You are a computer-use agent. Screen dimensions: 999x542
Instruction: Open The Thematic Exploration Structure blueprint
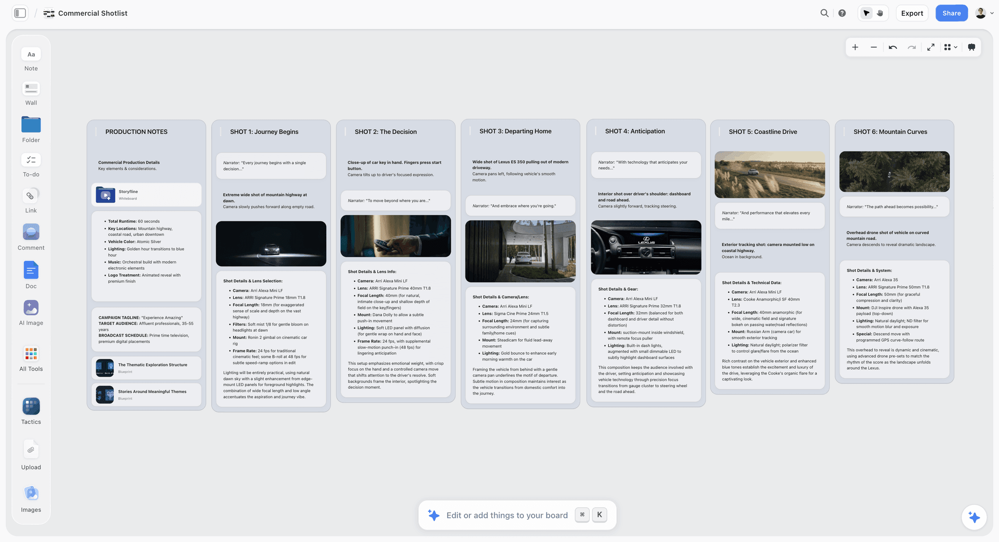point(146,368)
